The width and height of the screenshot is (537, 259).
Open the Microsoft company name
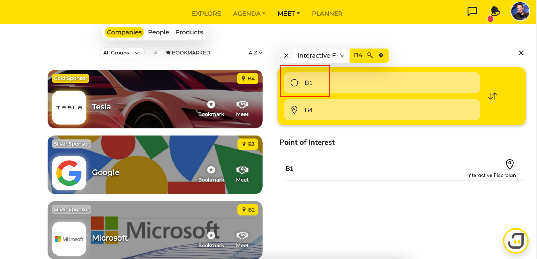point(110,238)
